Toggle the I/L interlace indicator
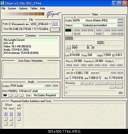The width and height of the screenshot is (128, 134). (76, 65)
